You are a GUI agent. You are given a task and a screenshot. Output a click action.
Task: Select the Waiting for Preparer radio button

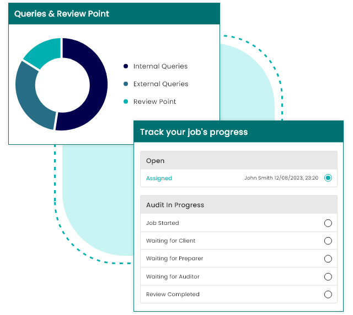click(328, 259)
